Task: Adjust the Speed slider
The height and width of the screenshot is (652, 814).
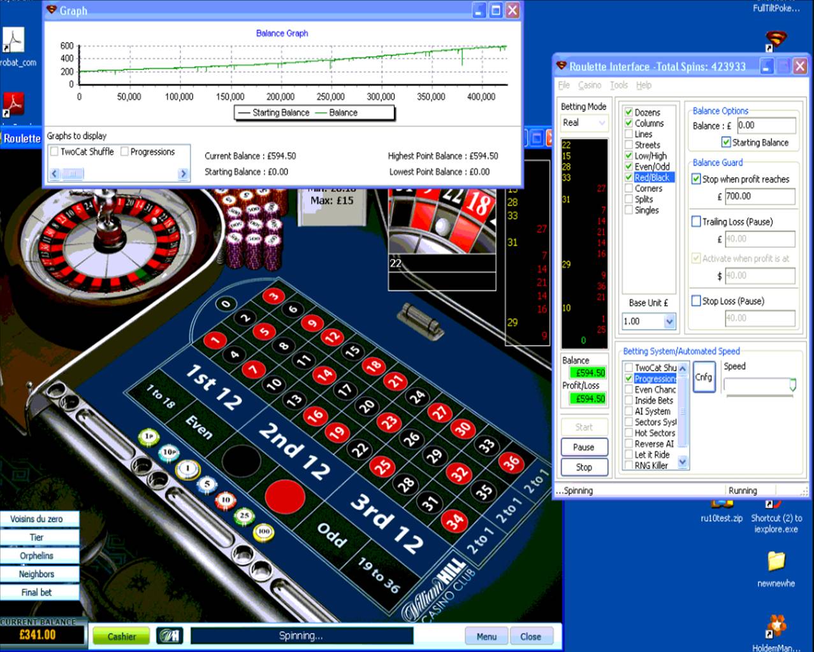Action: 792,385
